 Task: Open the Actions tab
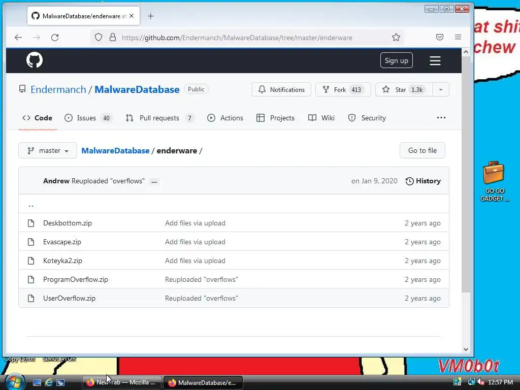225,118
